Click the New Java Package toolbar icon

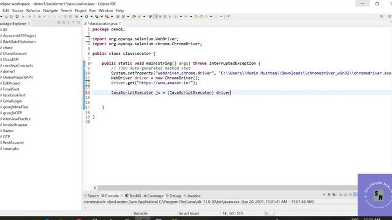click(118, 16)
